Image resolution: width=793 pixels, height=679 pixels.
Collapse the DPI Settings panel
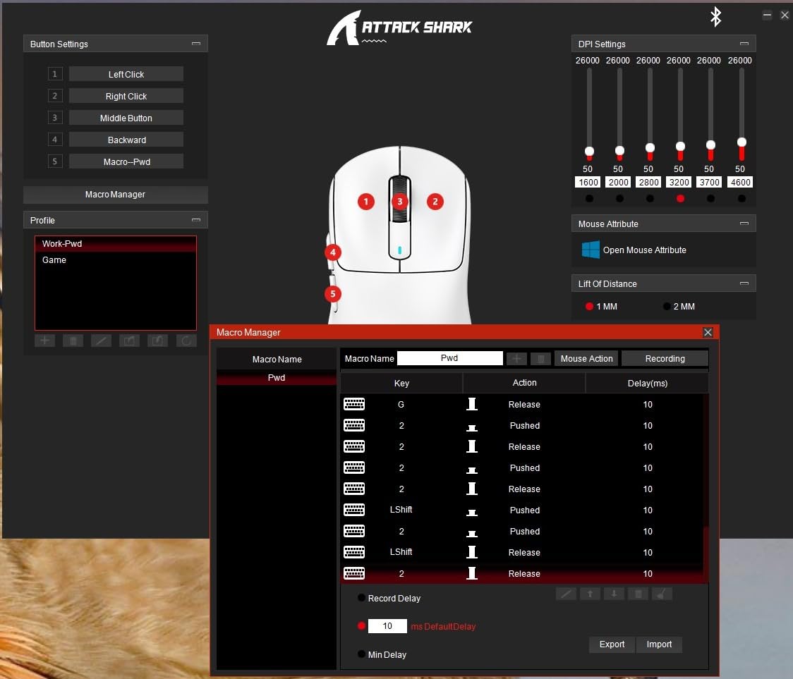[x=744, y=43]
